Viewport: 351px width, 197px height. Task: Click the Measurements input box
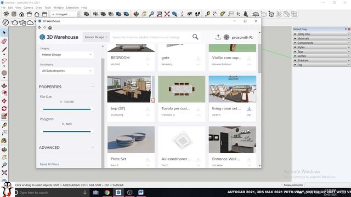(x=327, y=185)
